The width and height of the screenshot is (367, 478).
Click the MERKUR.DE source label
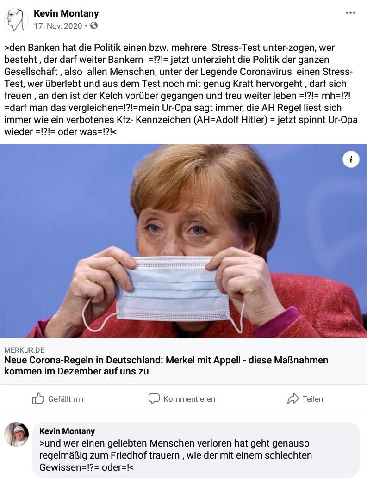click(25, 350)
